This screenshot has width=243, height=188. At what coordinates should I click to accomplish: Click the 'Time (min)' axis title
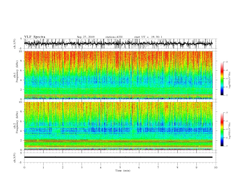tap(123, 170)
